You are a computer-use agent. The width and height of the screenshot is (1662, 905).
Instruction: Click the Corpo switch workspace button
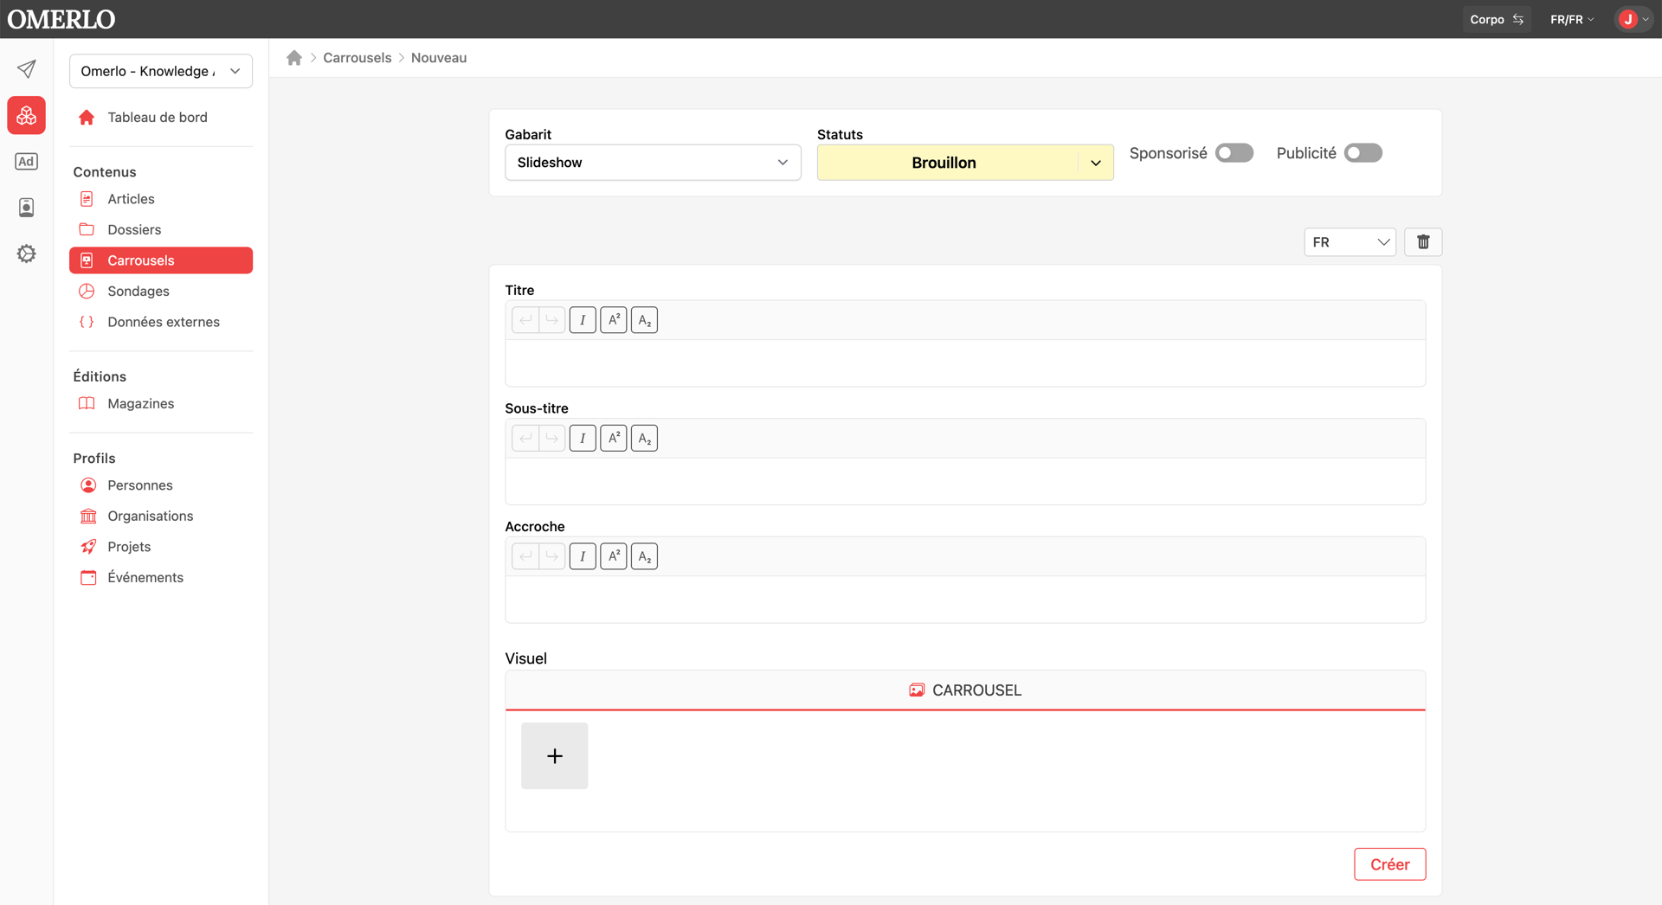tap(1497, 19)
